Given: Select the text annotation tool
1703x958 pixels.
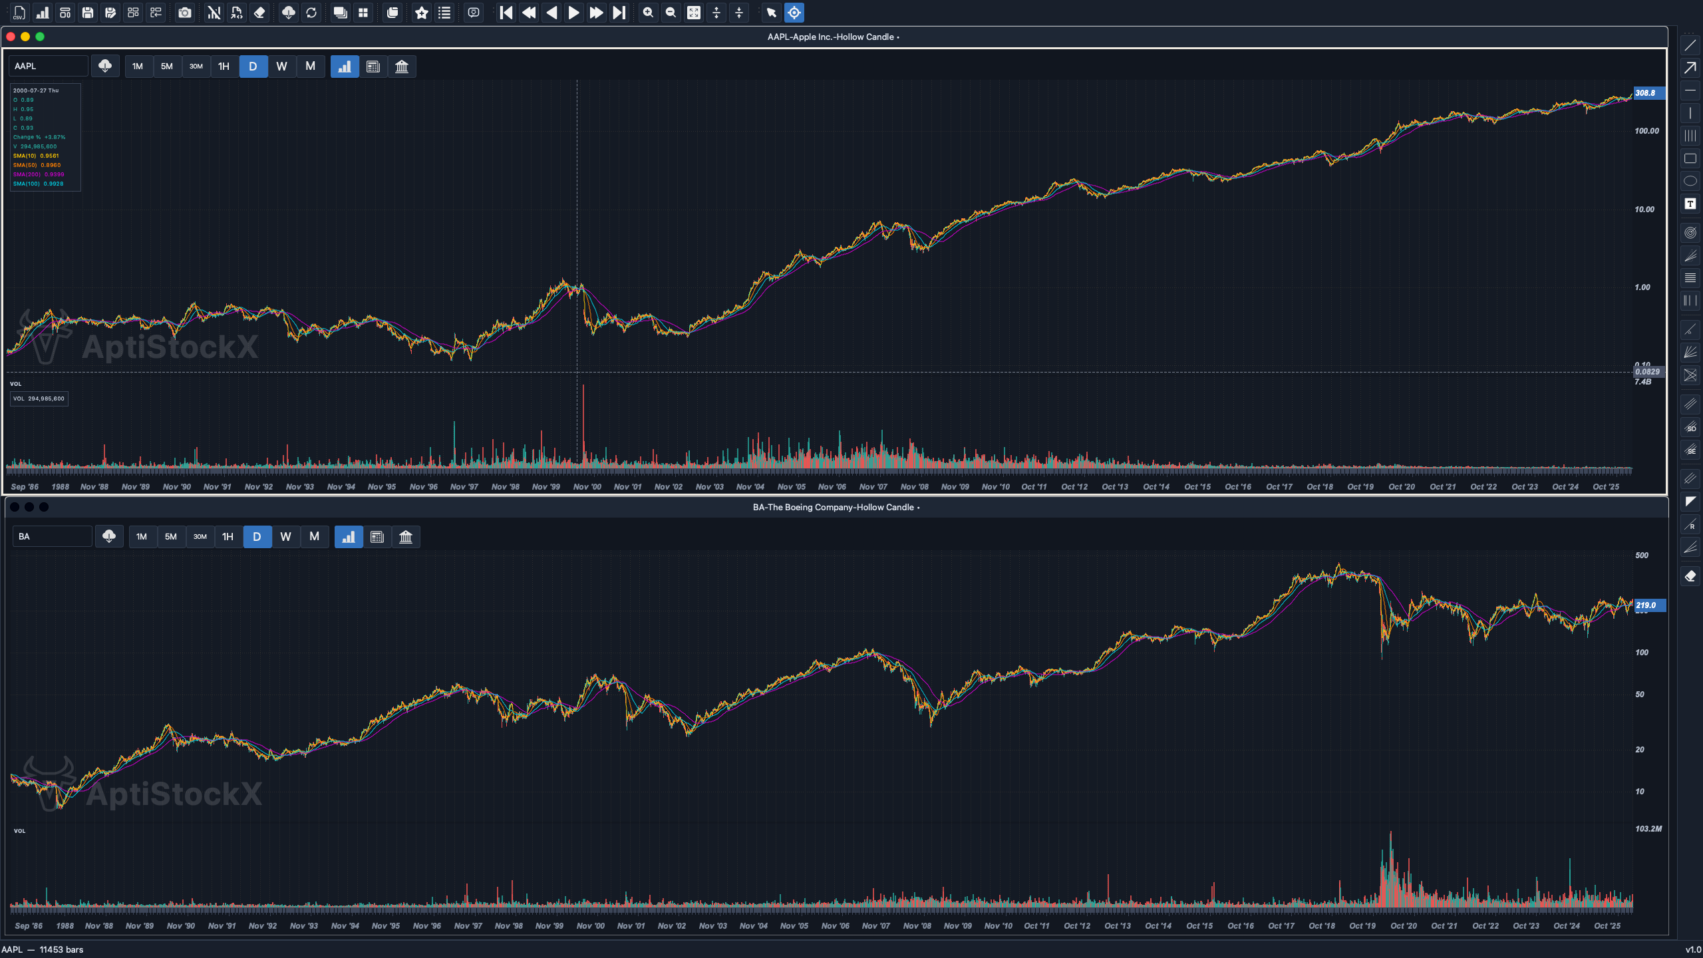Looking at the screenshot, I should (1690, 204).
